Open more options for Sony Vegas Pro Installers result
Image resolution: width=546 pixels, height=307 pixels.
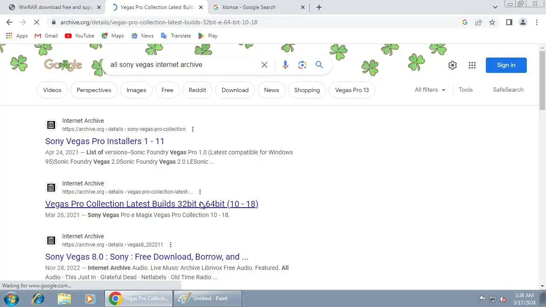pos(193,129)
